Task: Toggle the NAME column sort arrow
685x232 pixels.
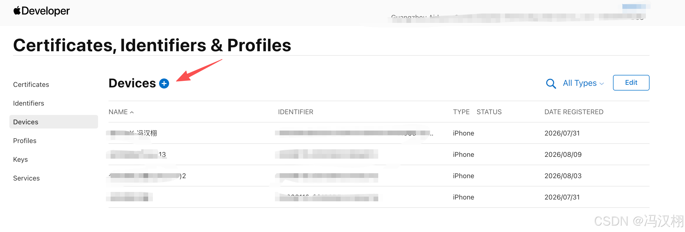Action: (x=132, y=112)
